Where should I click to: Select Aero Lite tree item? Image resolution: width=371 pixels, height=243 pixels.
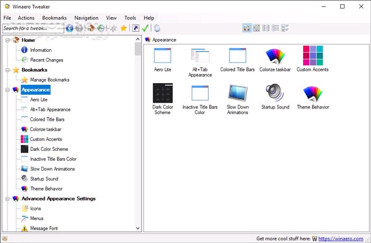click(39, 100)
